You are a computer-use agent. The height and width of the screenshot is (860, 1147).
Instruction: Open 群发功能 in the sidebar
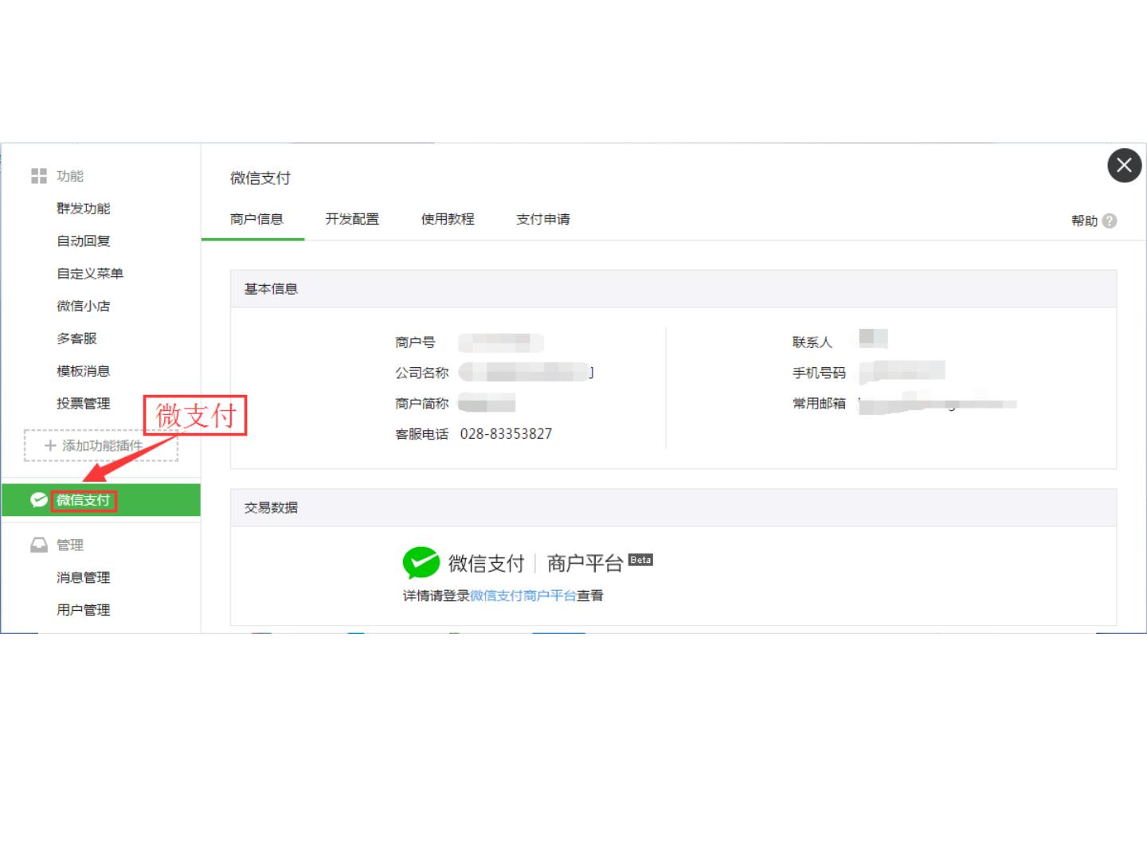coord(84,209)
